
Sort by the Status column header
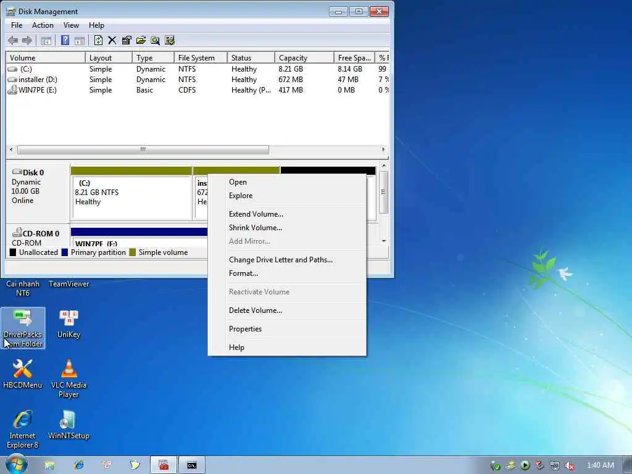coord(251,57)
